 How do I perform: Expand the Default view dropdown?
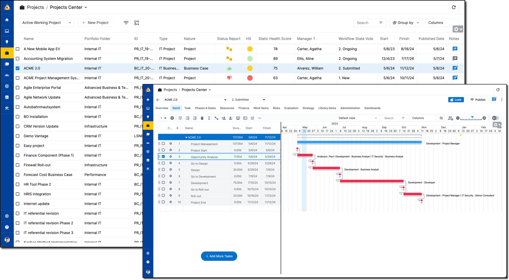[x=357, y=118]
